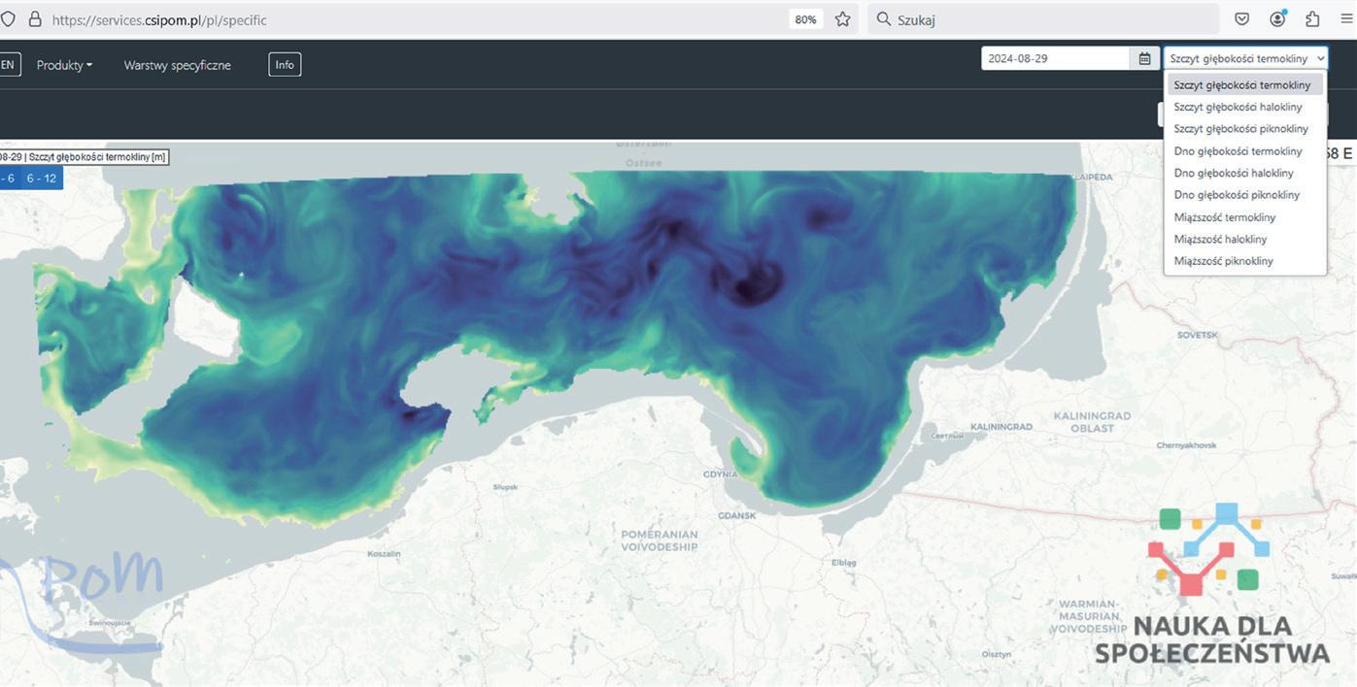
Task: Click the Koszalin label on map
Action: pos(384,553)
